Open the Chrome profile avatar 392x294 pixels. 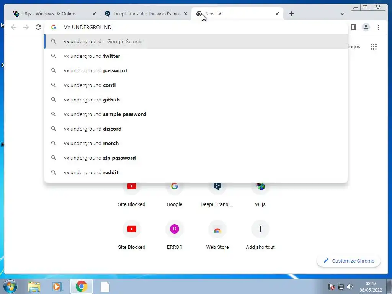(366, 27)
